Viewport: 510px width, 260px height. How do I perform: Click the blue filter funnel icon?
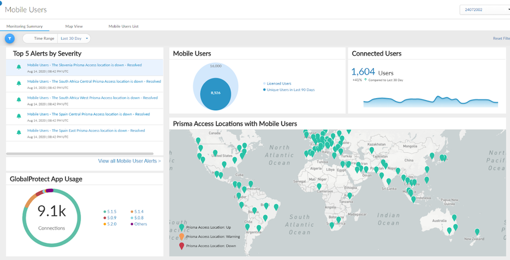[10, 38]
